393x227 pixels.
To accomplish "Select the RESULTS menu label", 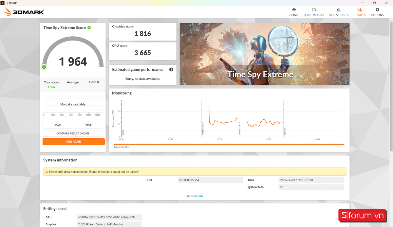I will (360, 15).
